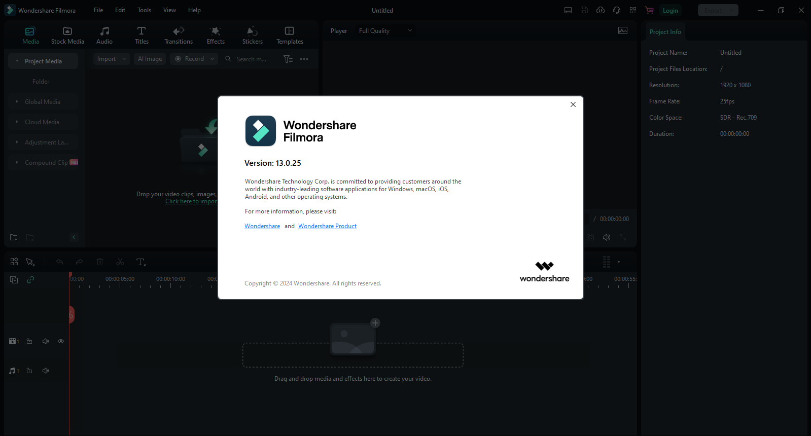Open the Wondershare Product link

click(x=327, y=226)
